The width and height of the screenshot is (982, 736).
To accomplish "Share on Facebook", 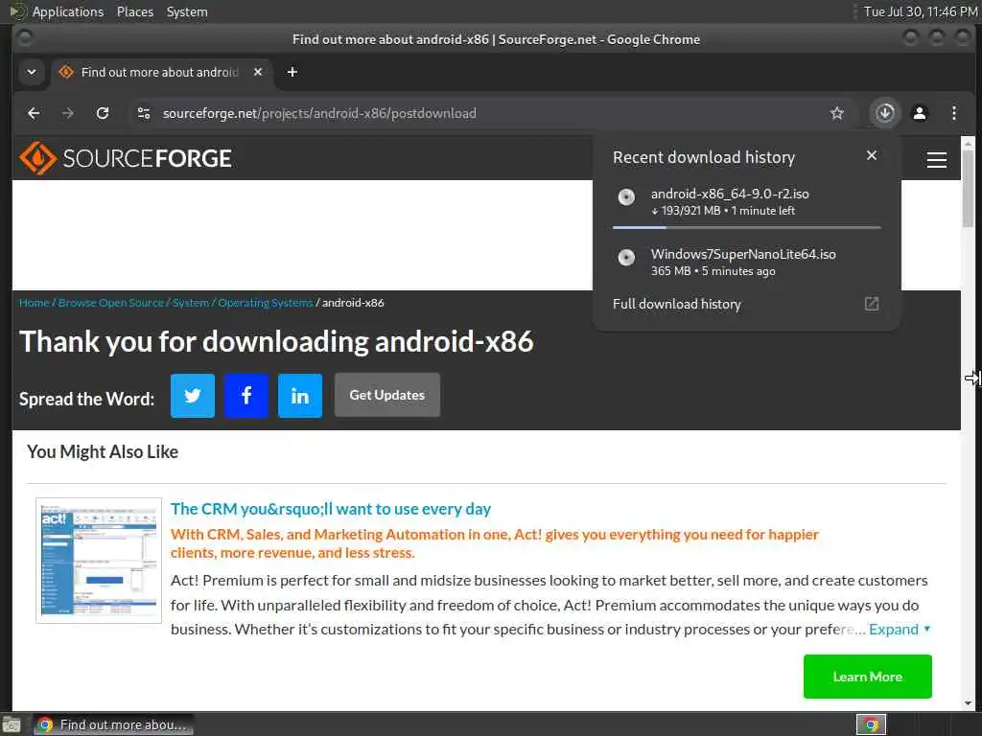I will (246, 396).
